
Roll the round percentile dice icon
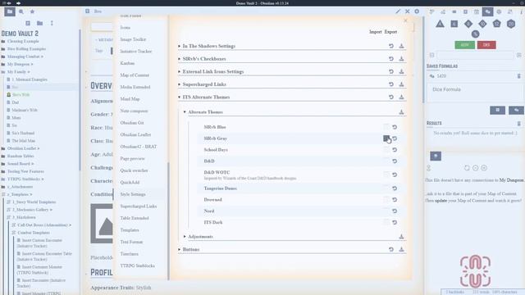click(x=476, y=34)
